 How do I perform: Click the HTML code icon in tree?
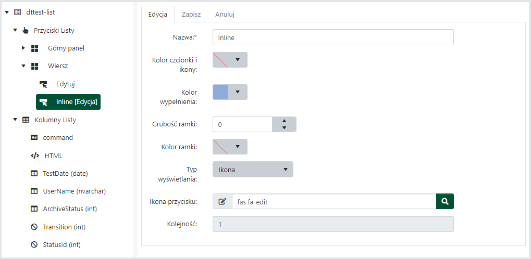35,156
